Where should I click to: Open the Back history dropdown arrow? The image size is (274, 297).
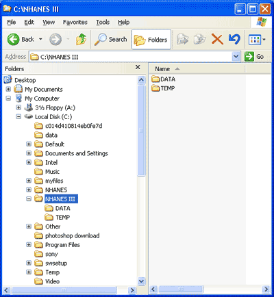point(40,40)
